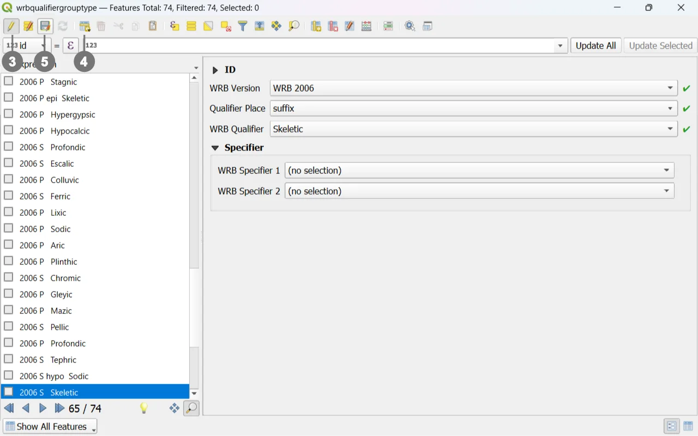Switch to table view in bottom corner
698x436 pixels.
pos(688,426)
